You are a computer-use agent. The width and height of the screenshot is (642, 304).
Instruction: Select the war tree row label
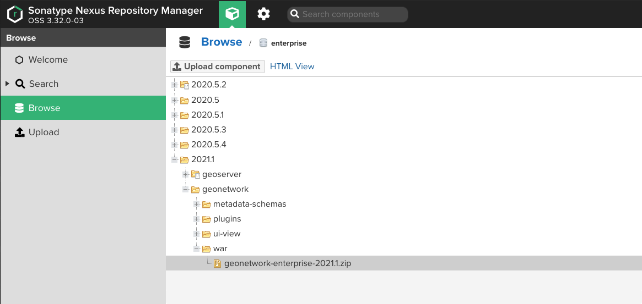[x=220, y=248]
